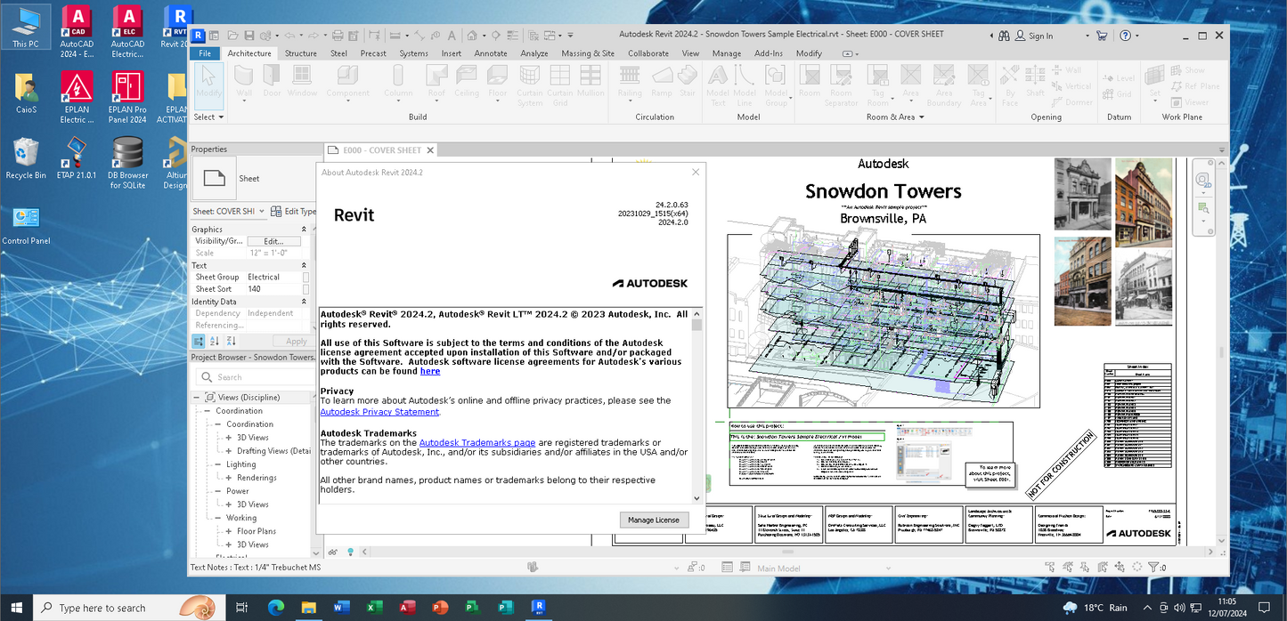The width and height of the screenshot is (1287, 621).
Task: Open Excel from the taskbar
Action: 374,607
